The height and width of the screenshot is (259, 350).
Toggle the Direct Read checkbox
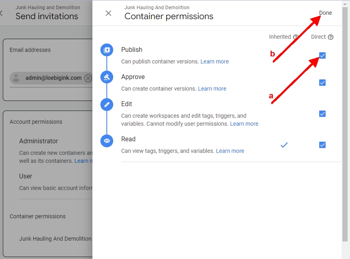click(x=322, y=145)
